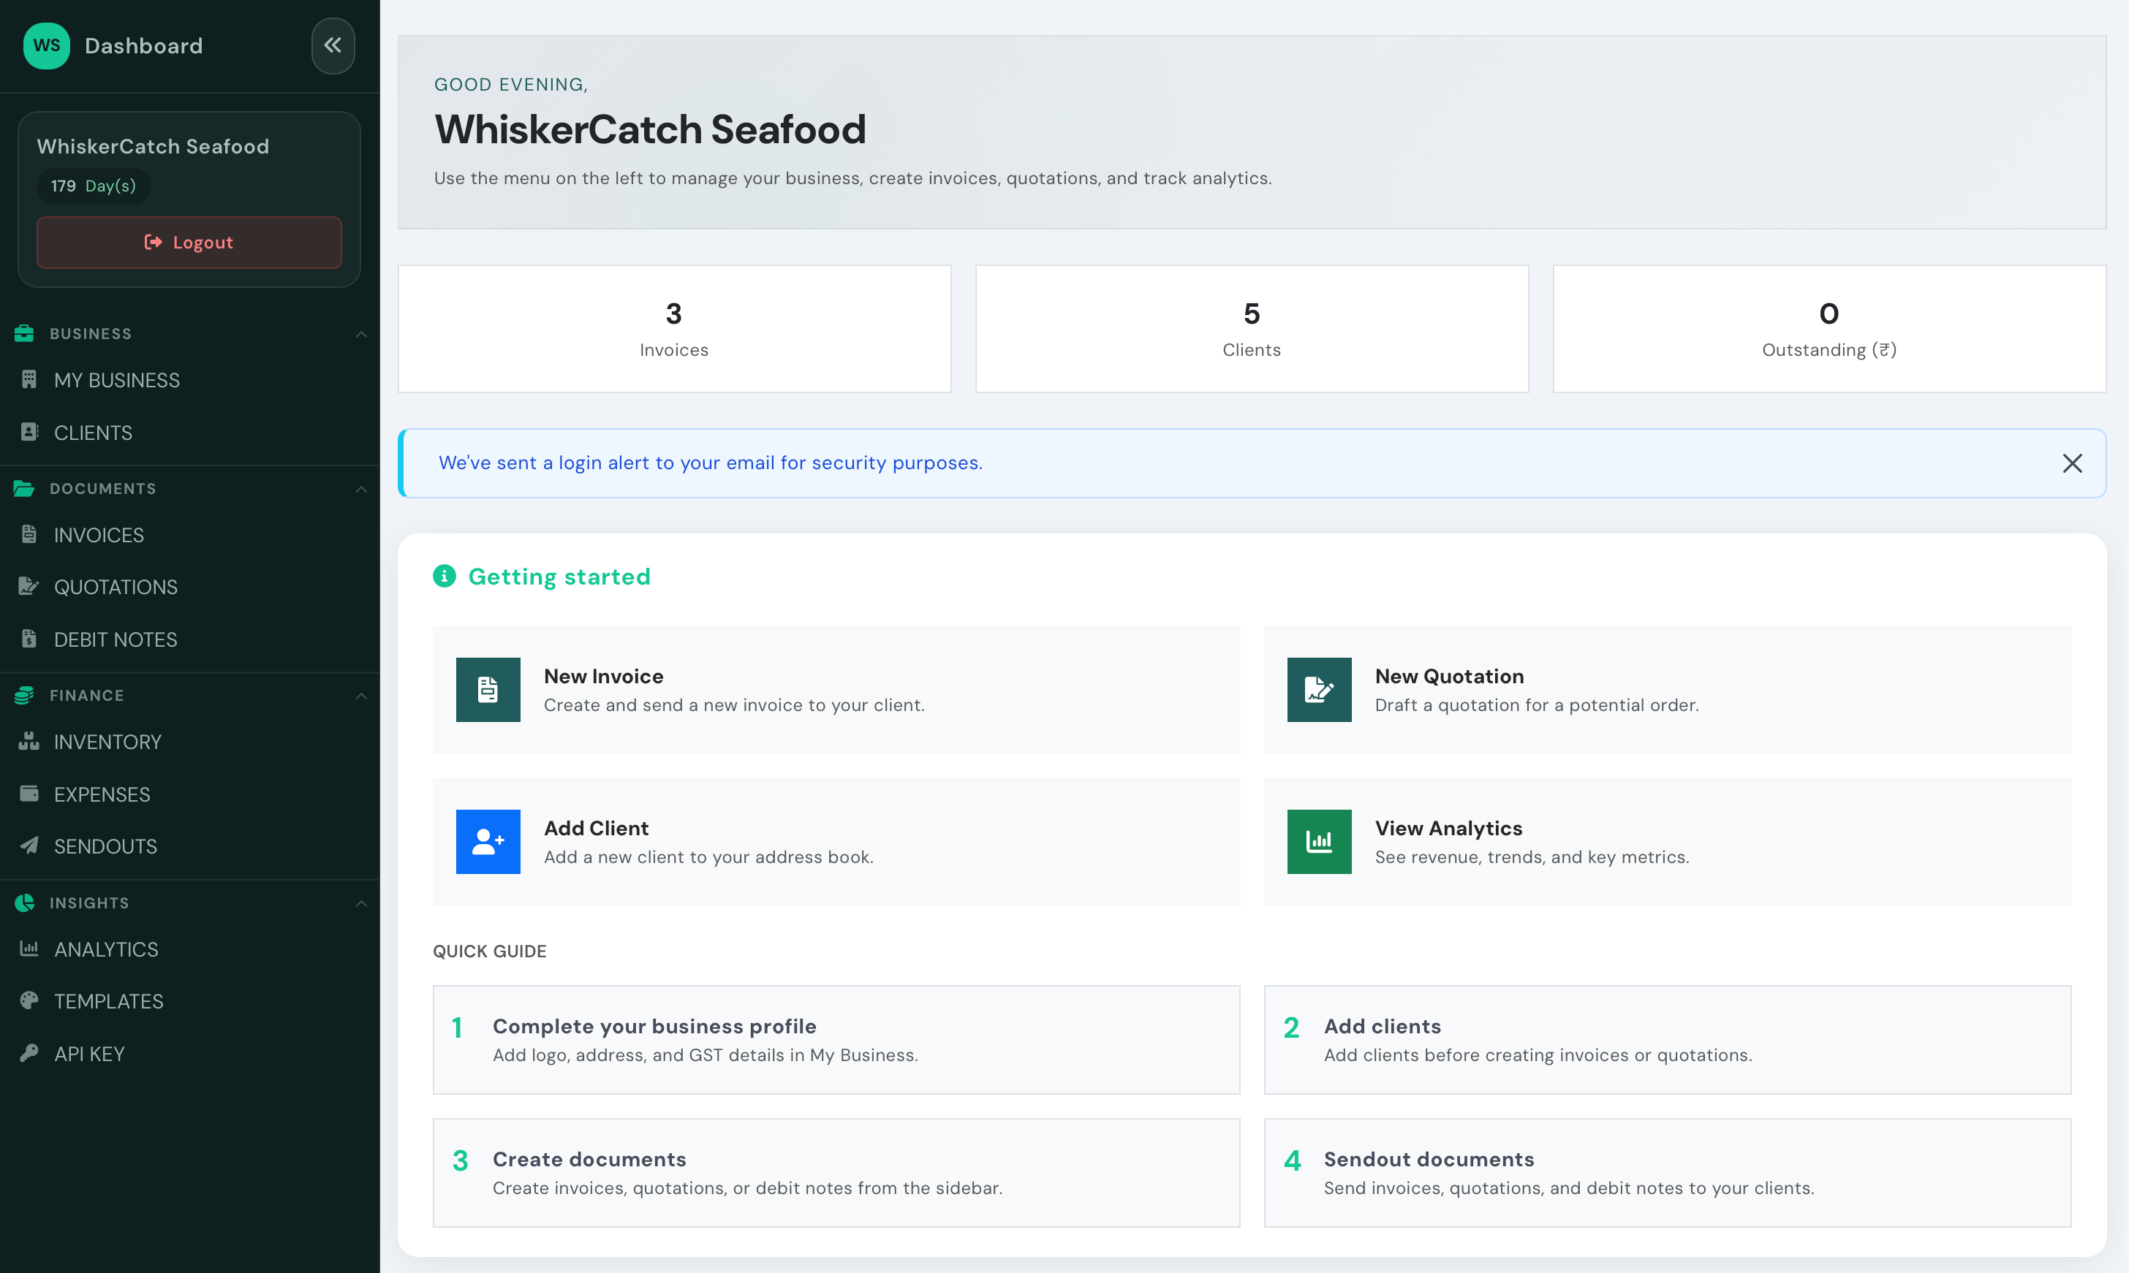Select CLIENTS in the sidebar menu
Screen dimensions: 2129x1273
click(x=93, y=433)
